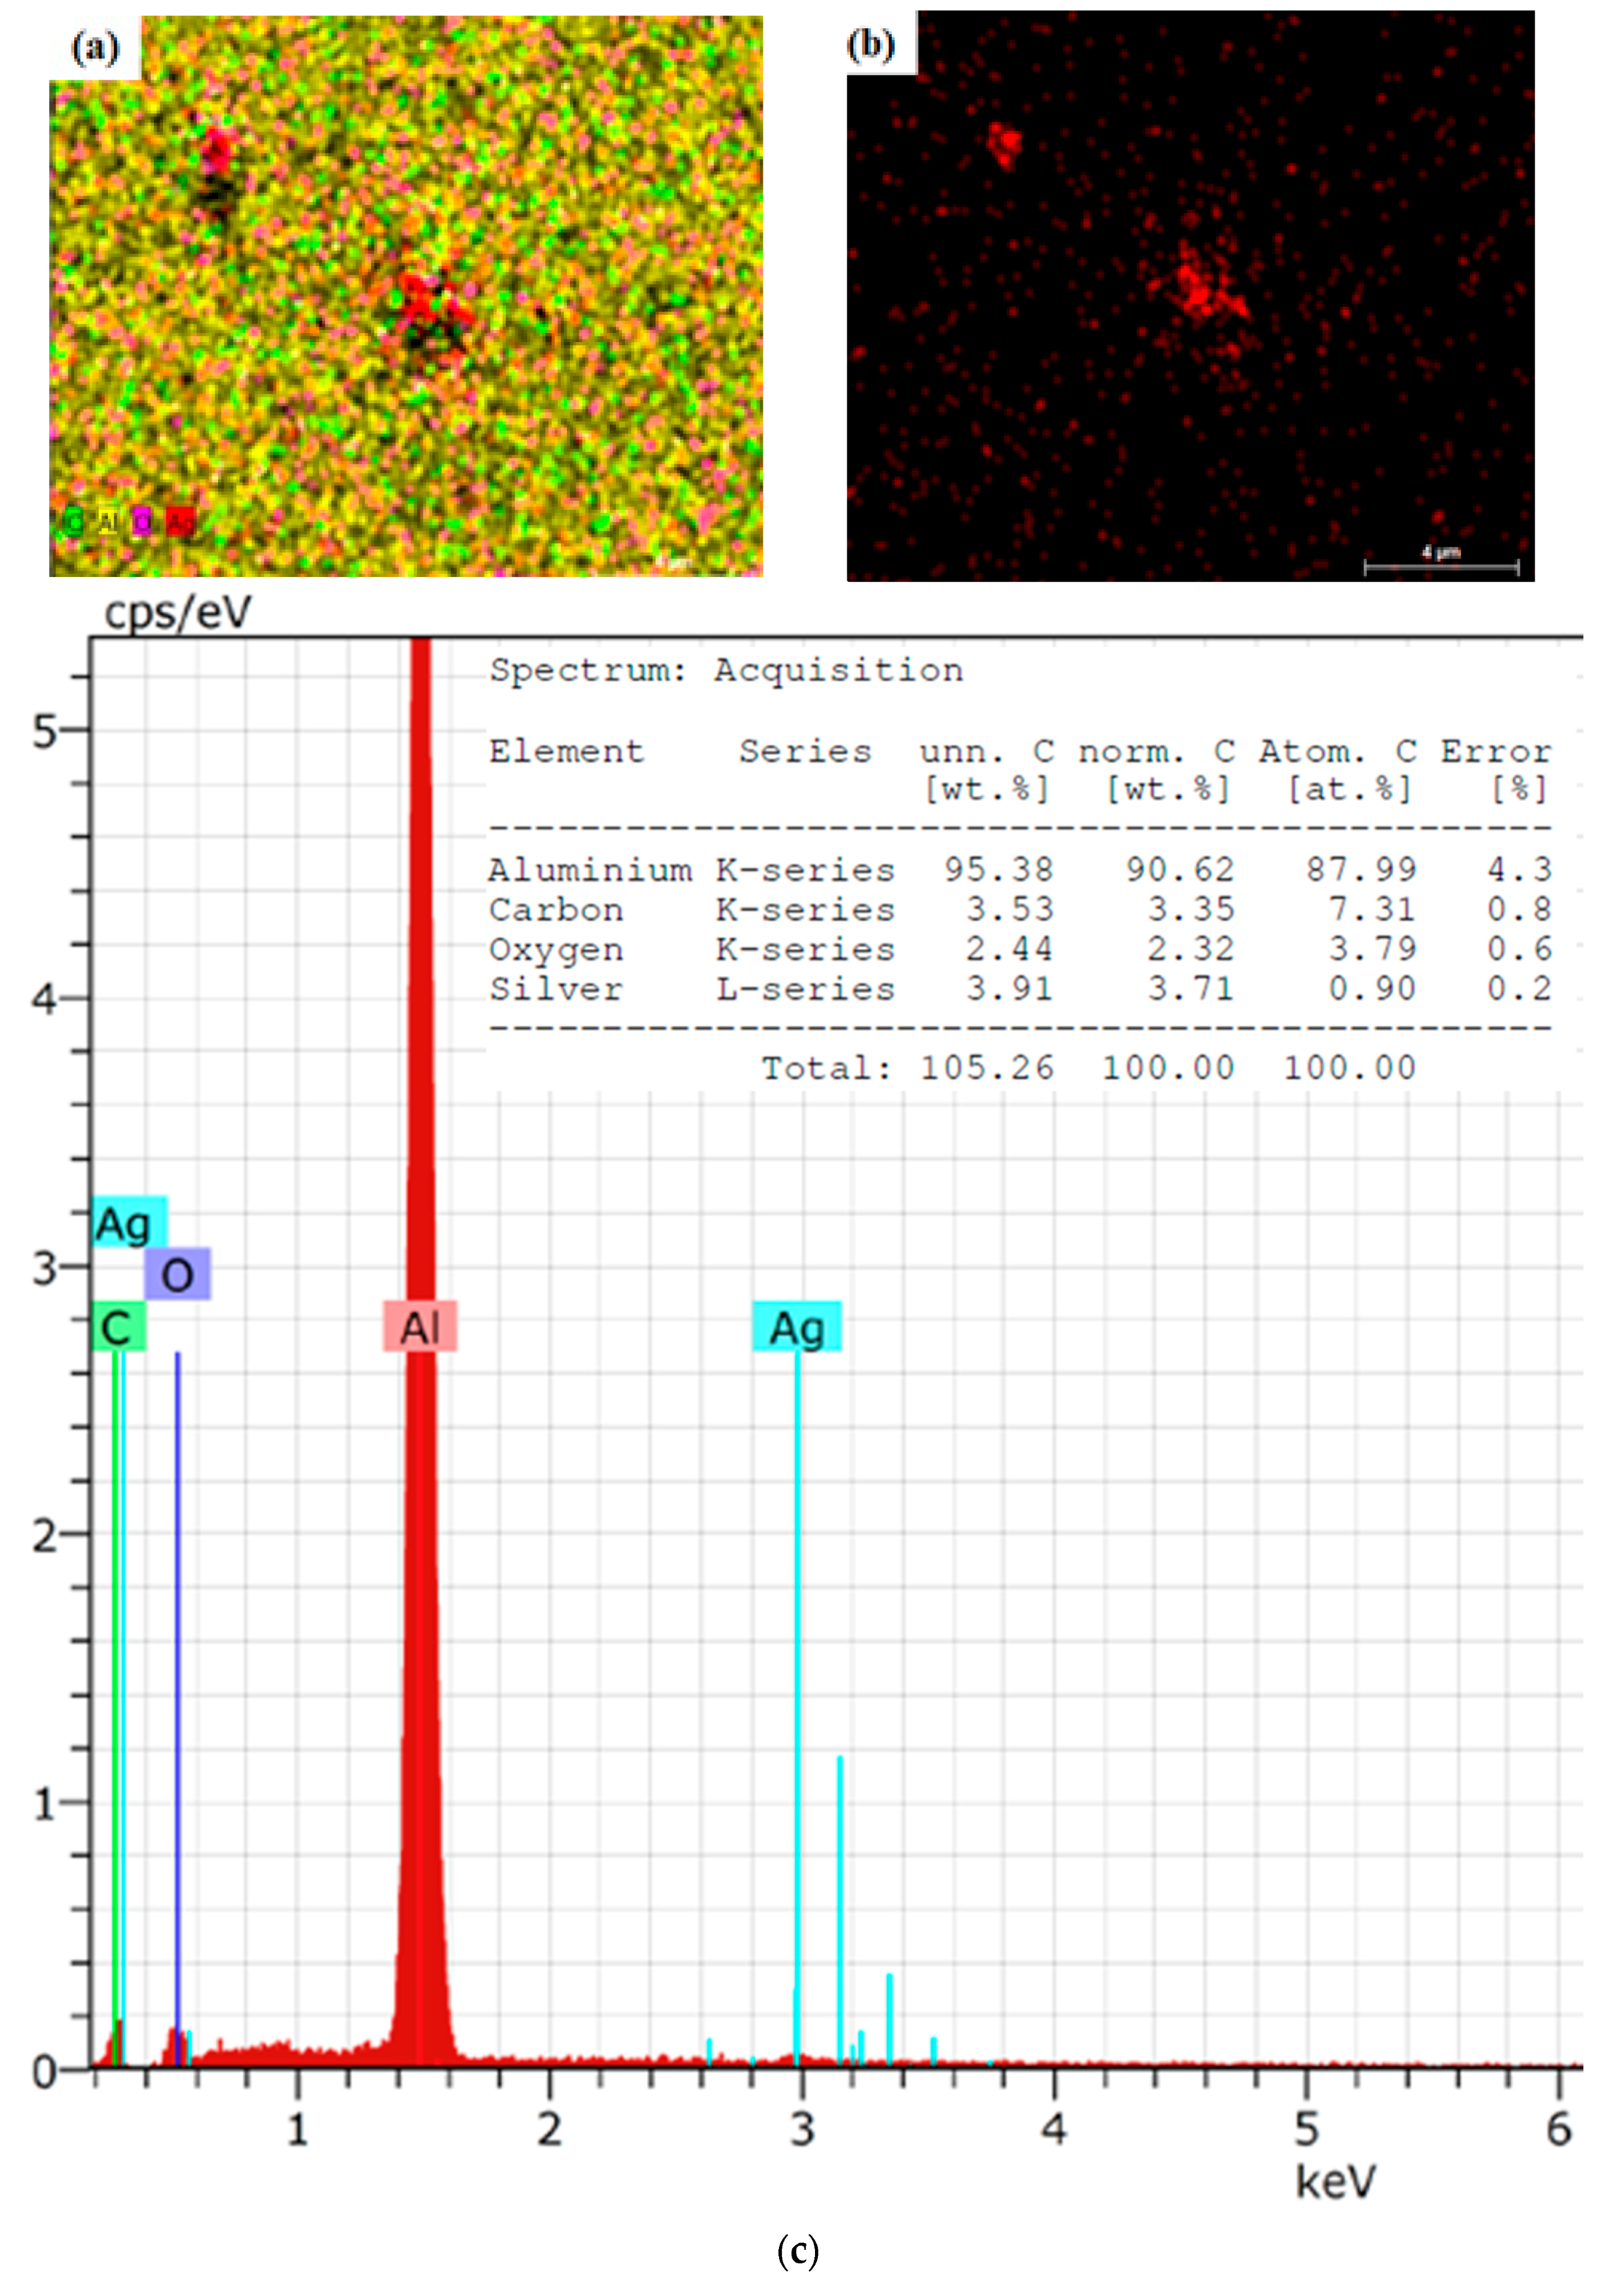This screenshot has width=1606, height=2296.
Task: Click the 2 tick label on keV axis
Action: click(549, 2130)
